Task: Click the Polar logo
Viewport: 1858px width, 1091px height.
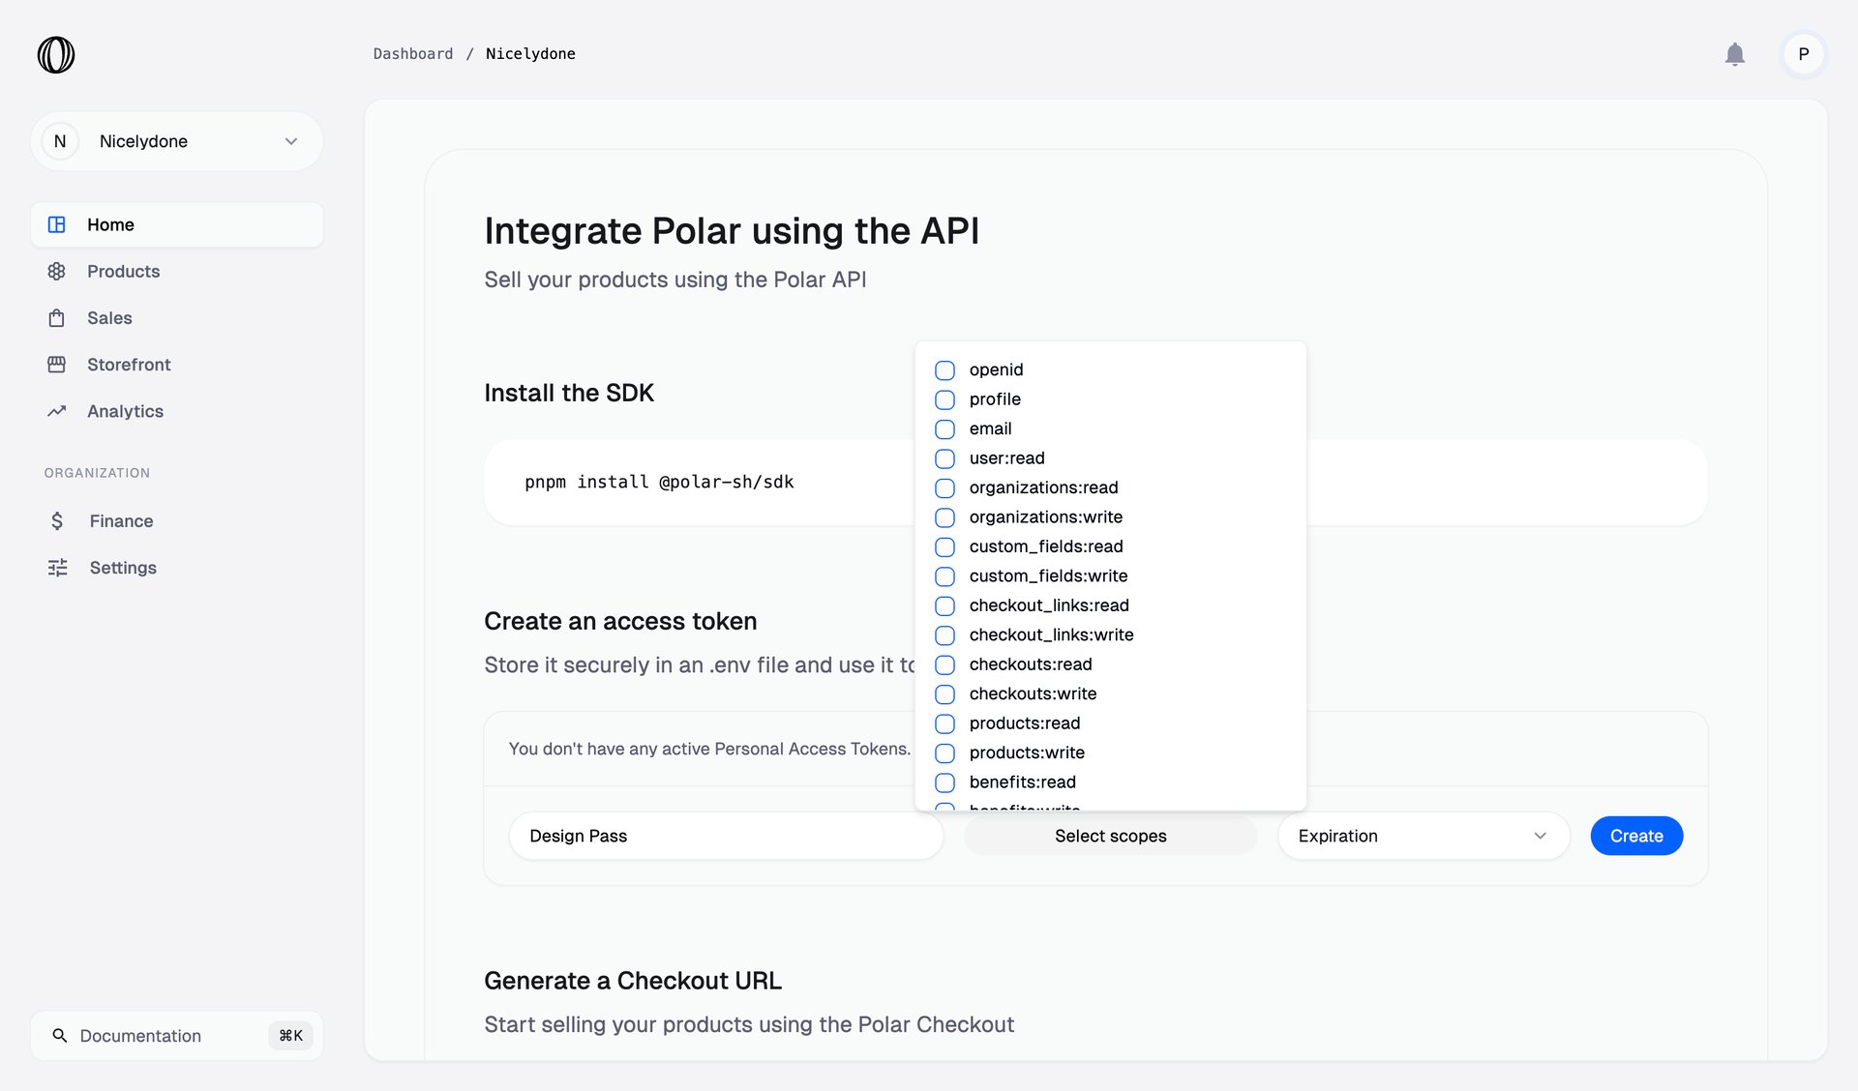Action: pyautogui.click(x=55, y=54)
